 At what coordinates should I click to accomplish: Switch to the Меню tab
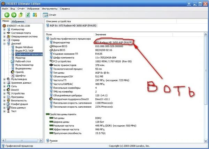[6, 21]
